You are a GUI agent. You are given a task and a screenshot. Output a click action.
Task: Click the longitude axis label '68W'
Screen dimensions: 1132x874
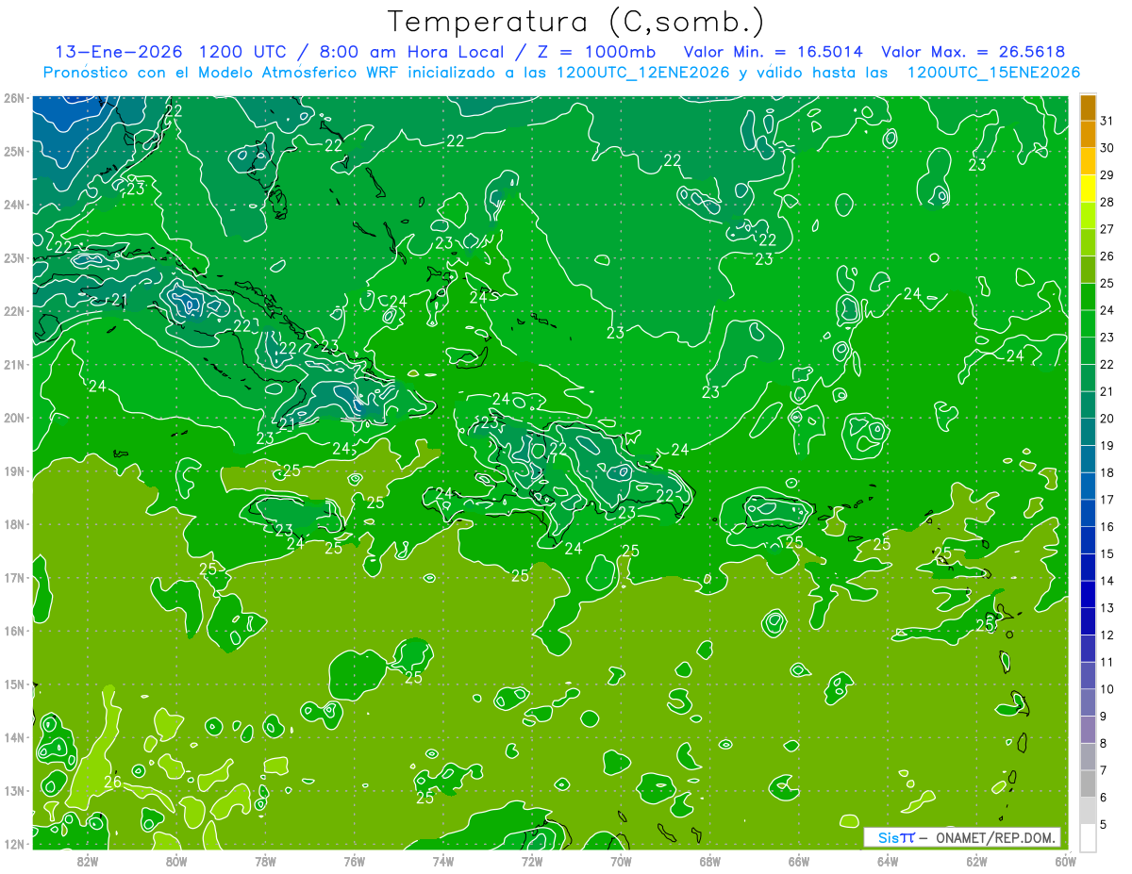(710, 861)
